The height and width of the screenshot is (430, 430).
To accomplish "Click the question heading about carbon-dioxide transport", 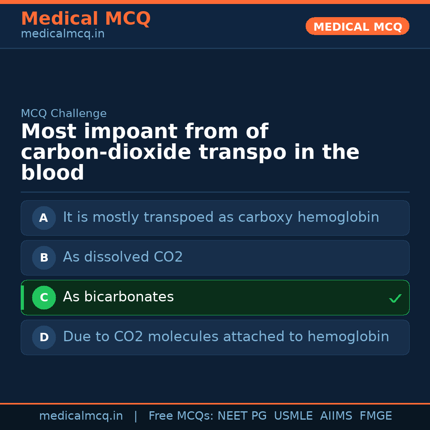I will click(190, 152).
